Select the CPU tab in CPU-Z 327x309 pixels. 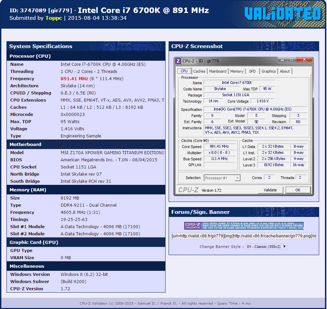point(184,71)
